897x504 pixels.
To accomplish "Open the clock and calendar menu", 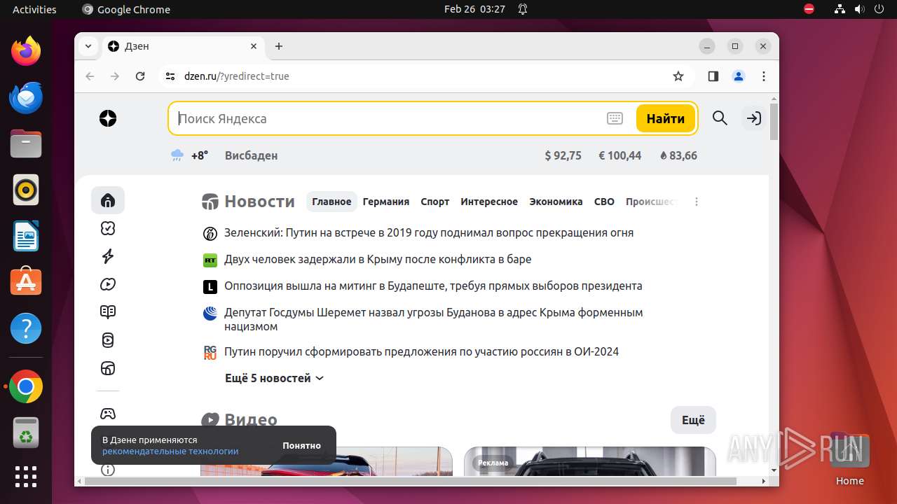I will pos(474,9).
